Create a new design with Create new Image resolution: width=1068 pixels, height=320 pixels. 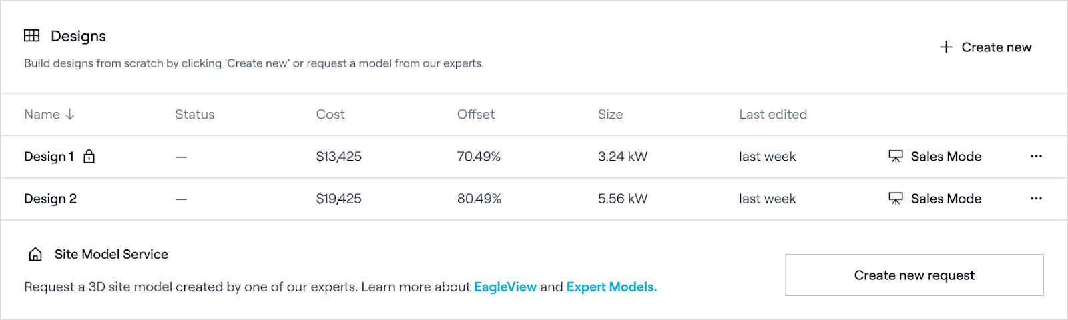pos(996,47)
